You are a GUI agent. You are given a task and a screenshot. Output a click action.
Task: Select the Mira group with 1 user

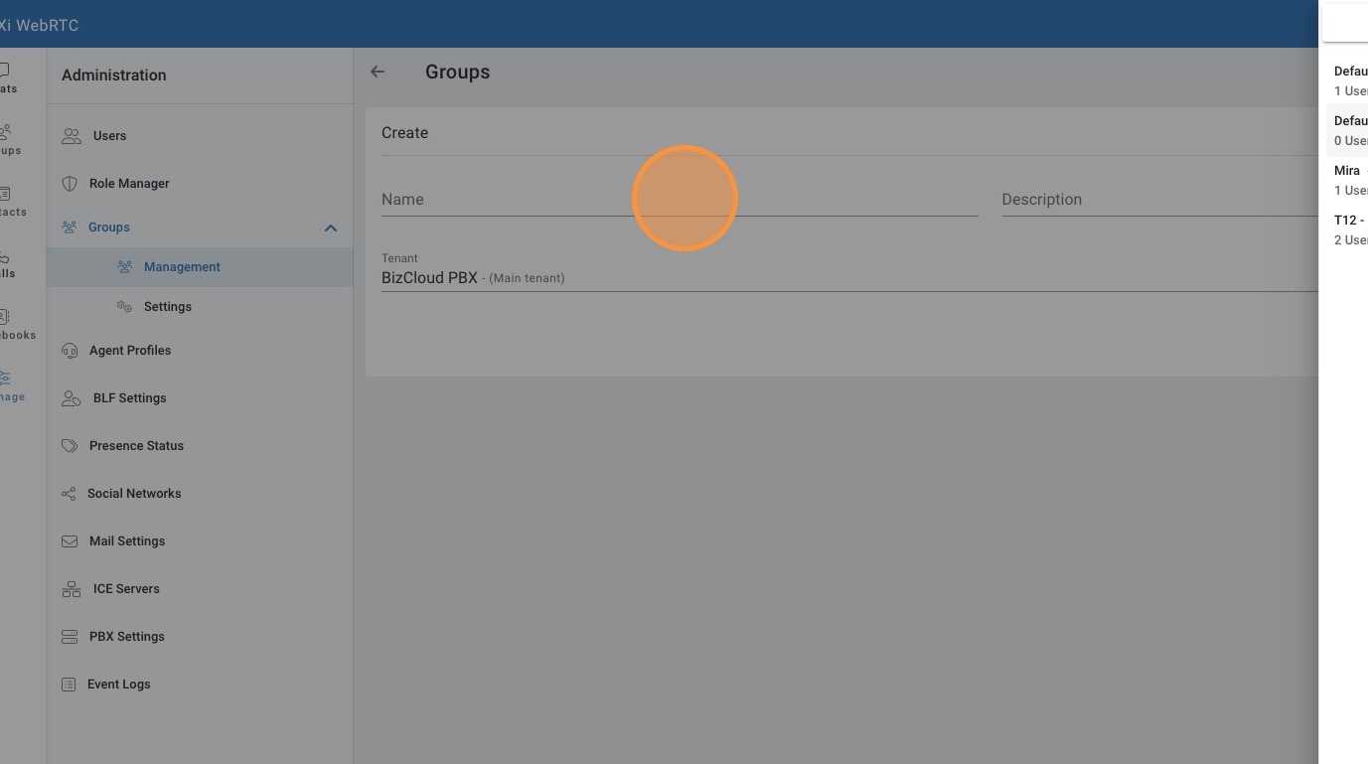click(x=1347, y=181)
